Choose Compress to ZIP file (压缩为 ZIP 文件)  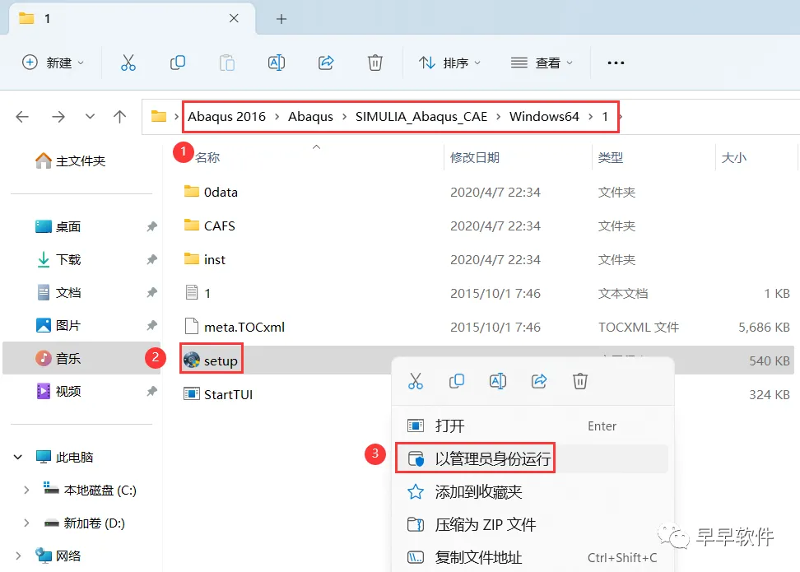(533, 524)
